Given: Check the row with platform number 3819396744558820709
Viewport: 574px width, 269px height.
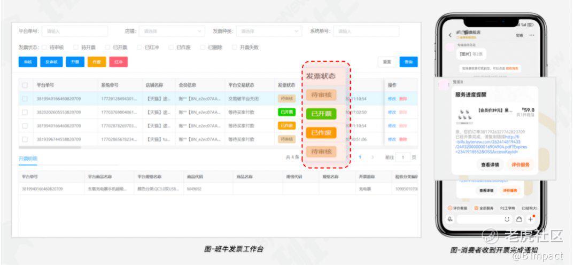Looking at the screenshot, I should coord(25,139).
